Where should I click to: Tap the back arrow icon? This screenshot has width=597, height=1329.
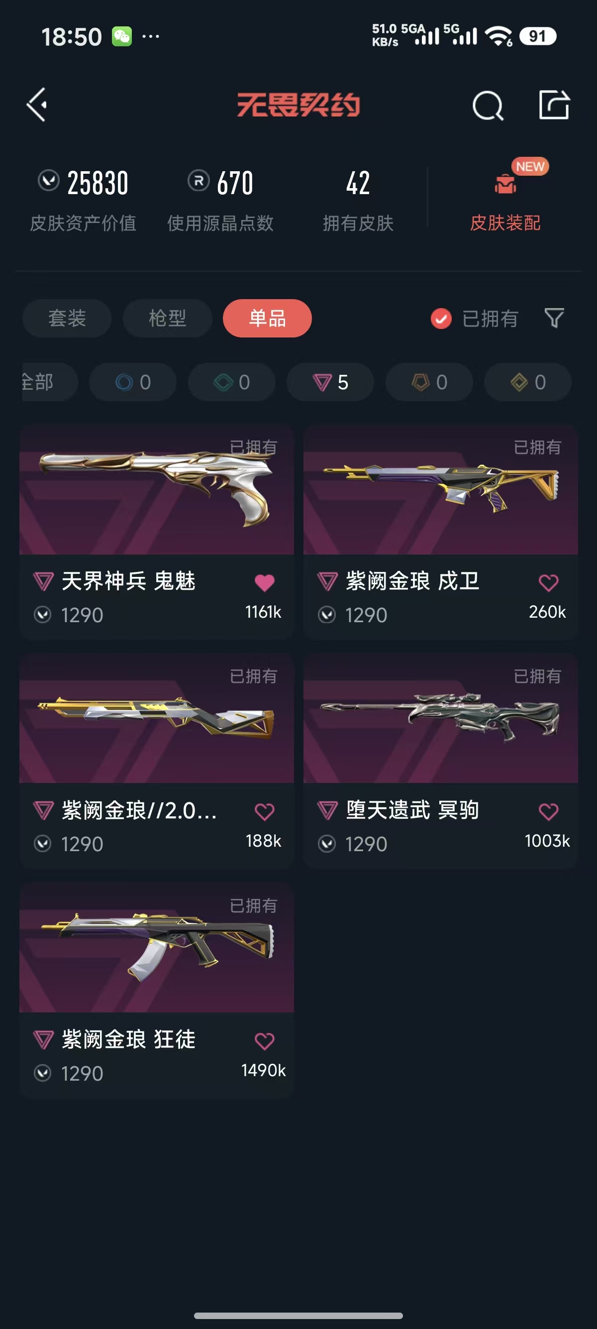coord(37,105)
